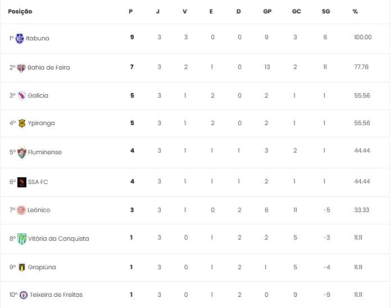Sort by points column header P
This screenshot has height=308, width=390.
click(x=131, y=11)
